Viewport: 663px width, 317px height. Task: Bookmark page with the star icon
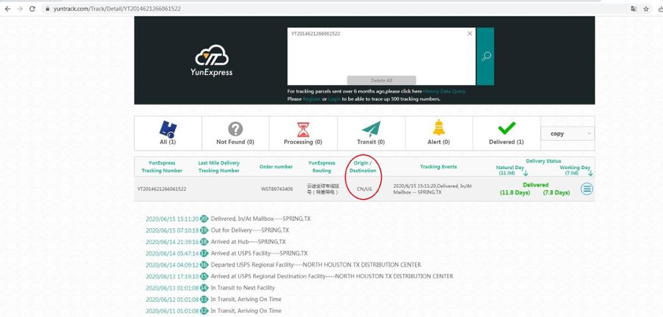click(646, 9)
